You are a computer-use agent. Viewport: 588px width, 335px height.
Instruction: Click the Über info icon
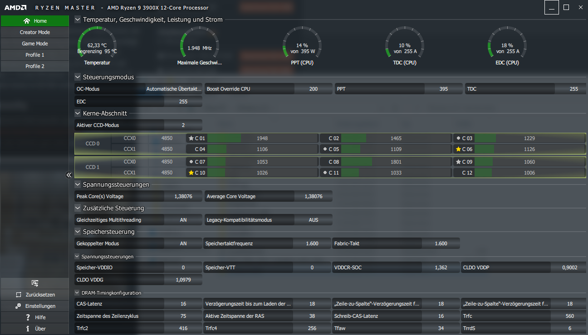[28, 329]
